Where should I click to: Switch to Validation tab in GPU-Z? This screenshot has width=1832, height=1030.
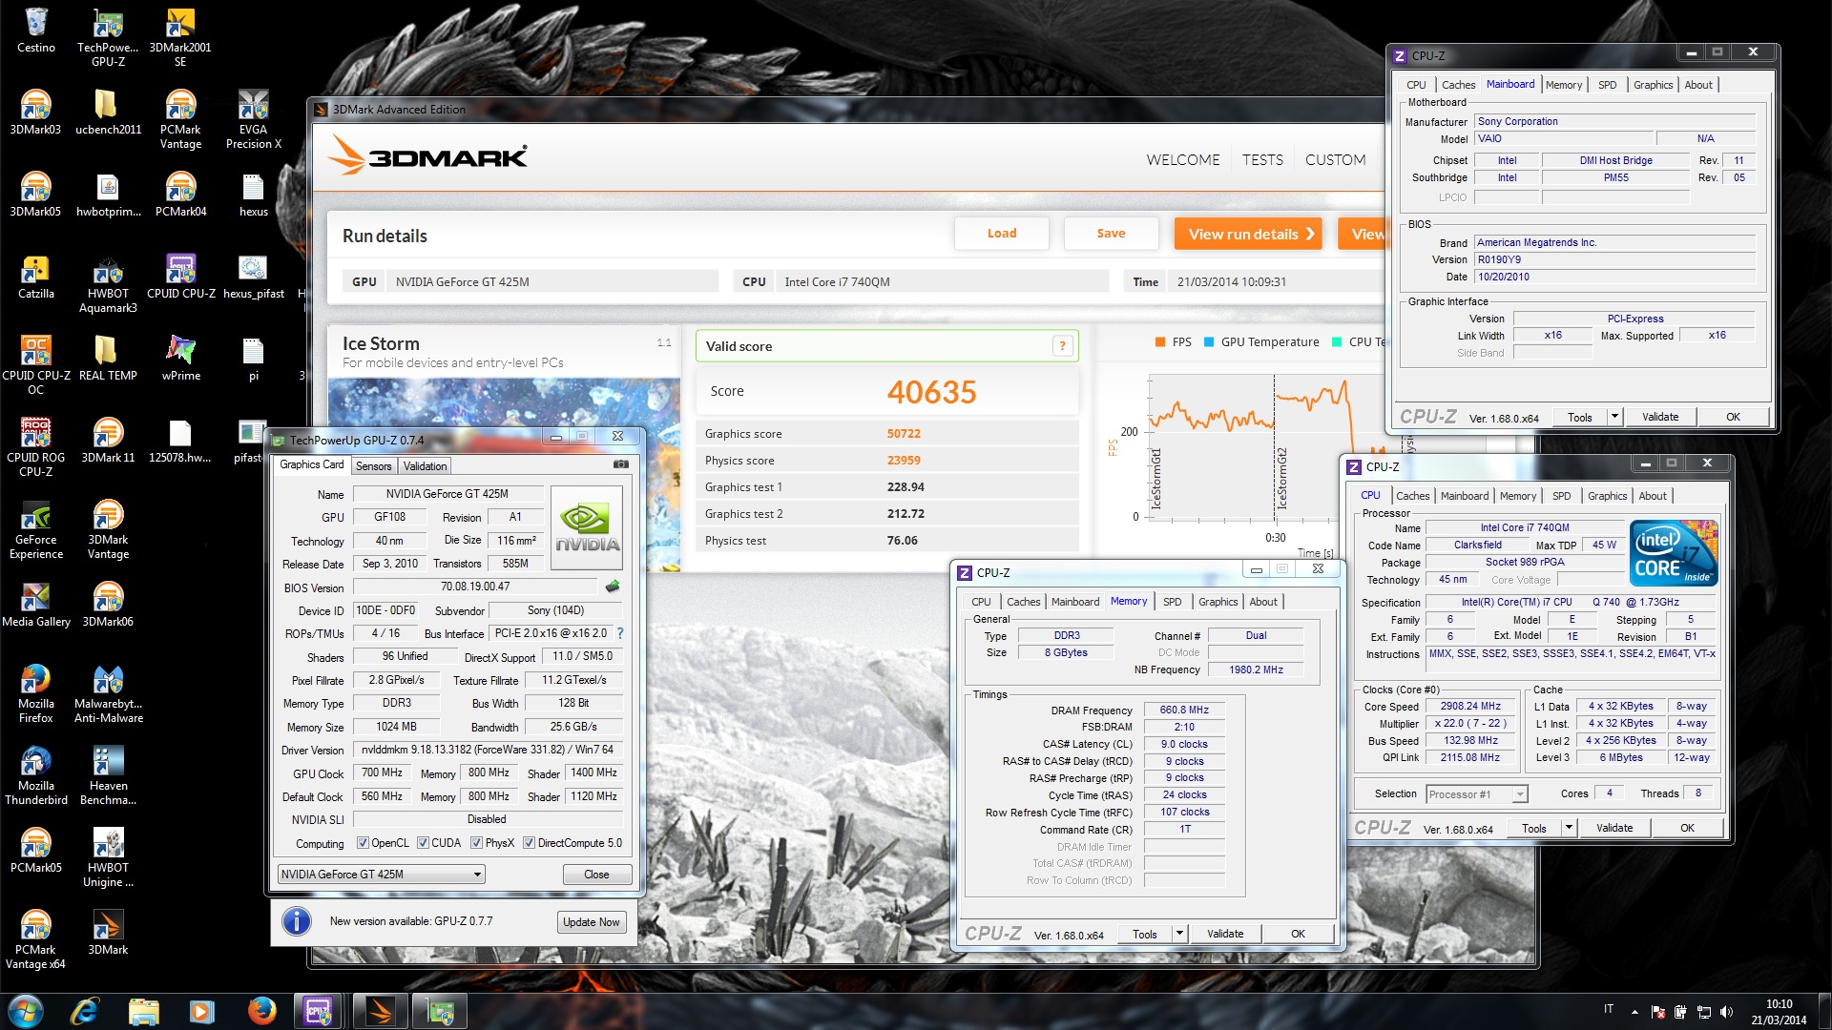(x=425, y=466)
